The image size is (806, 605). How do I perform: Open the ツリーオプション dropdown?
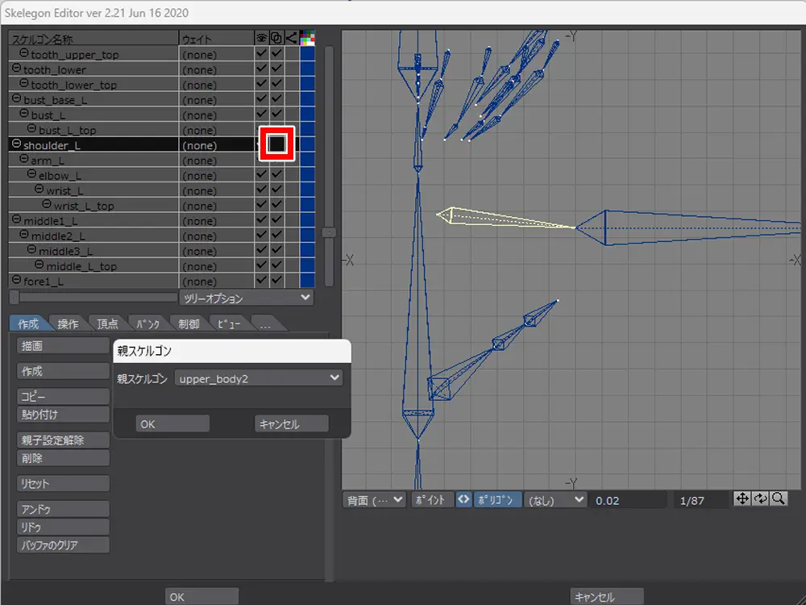coord(246,298)
